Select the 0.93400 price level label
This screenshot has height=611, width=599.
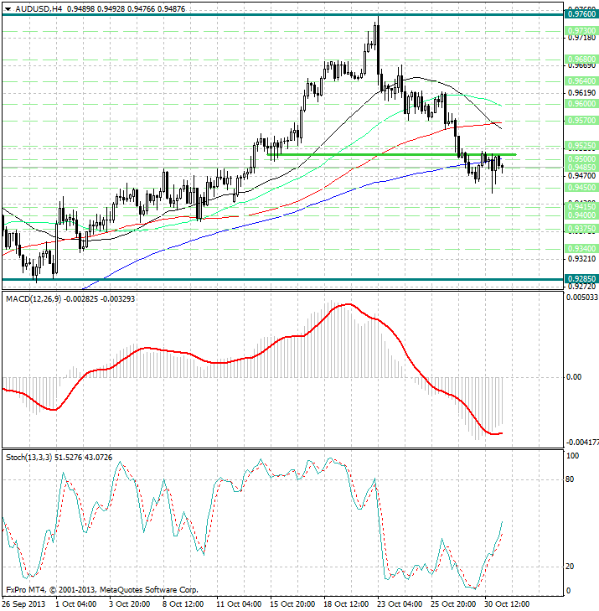click(x=581, y=249)
